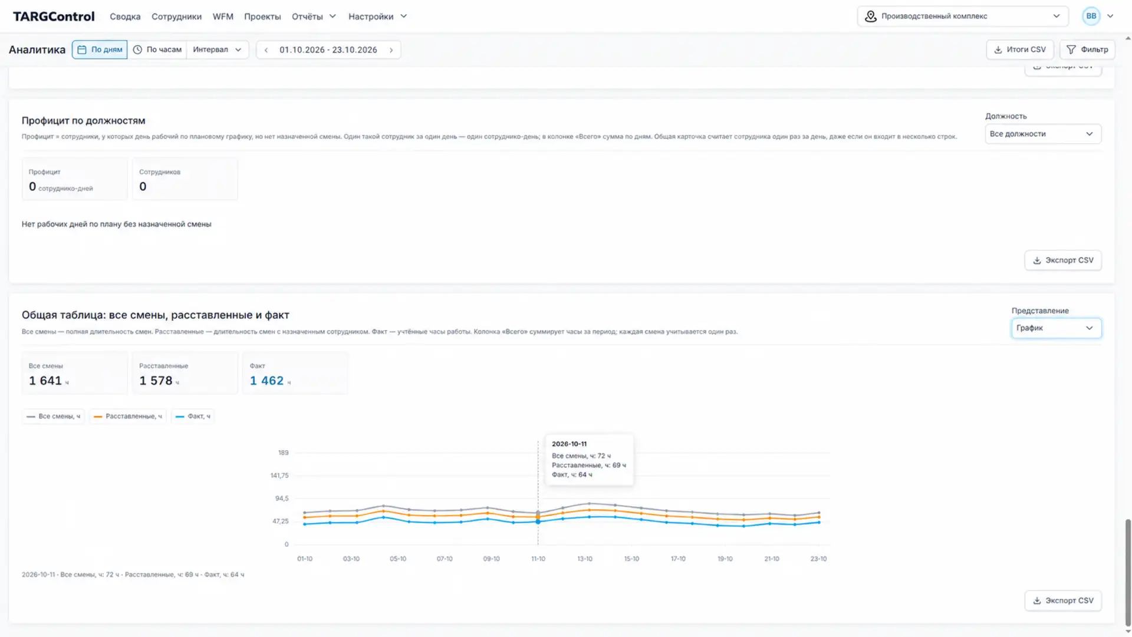Go to Сотрудники section
1132x637 pixels.
click(176, 16)
